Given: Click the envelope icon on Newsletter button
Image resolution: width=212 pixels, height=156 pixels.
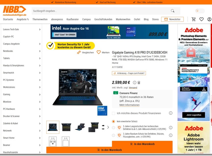Looking at the screenshot, I should click(x=166, y=19).
